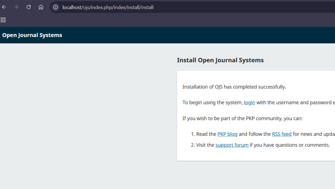Visit the PKP blog link
The image size is (335, 189).
pyautogui.click(x=227, y=134)
